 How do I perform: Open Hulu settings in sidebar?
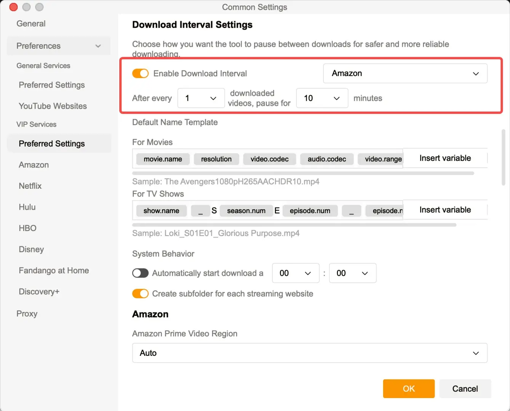click(27, 207)
